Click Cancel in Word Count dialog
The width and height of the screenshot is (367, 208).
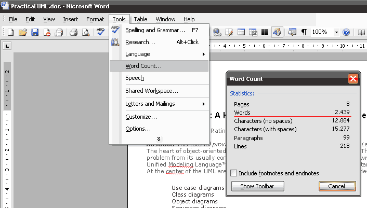tap(337, 186)
